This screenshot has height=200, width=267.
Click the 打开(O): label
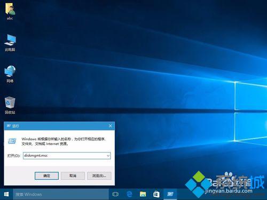14,156
